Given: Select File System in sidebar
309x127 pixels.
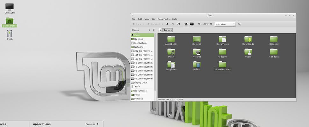Looking at the screenshot, I should tap(142, 43).
